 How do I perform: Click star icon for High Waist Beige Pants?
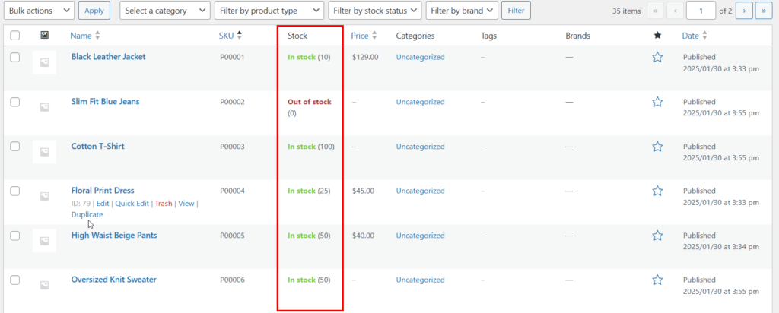(x=657, y=236)
